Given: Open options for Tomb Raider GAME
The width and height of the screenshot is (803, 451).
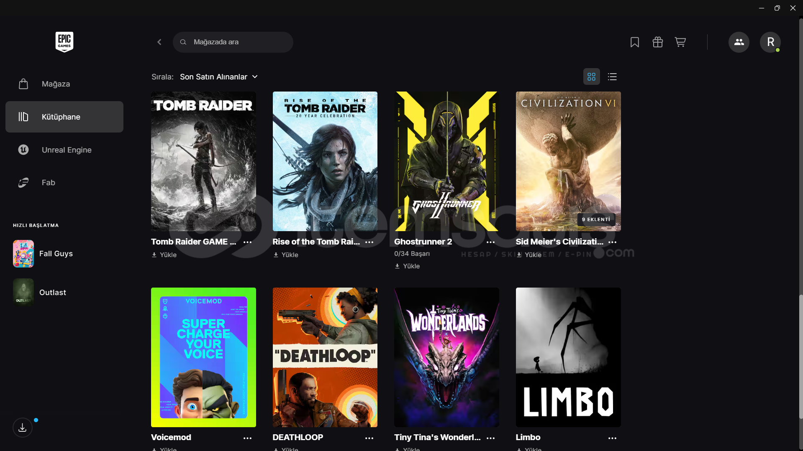Looking at the screenshot, I should point(248,242).
